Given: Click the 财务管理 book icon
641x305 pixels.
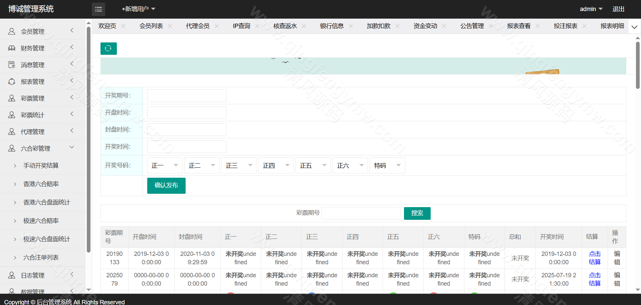Looking at the screenshot, I should click(12, 48).
